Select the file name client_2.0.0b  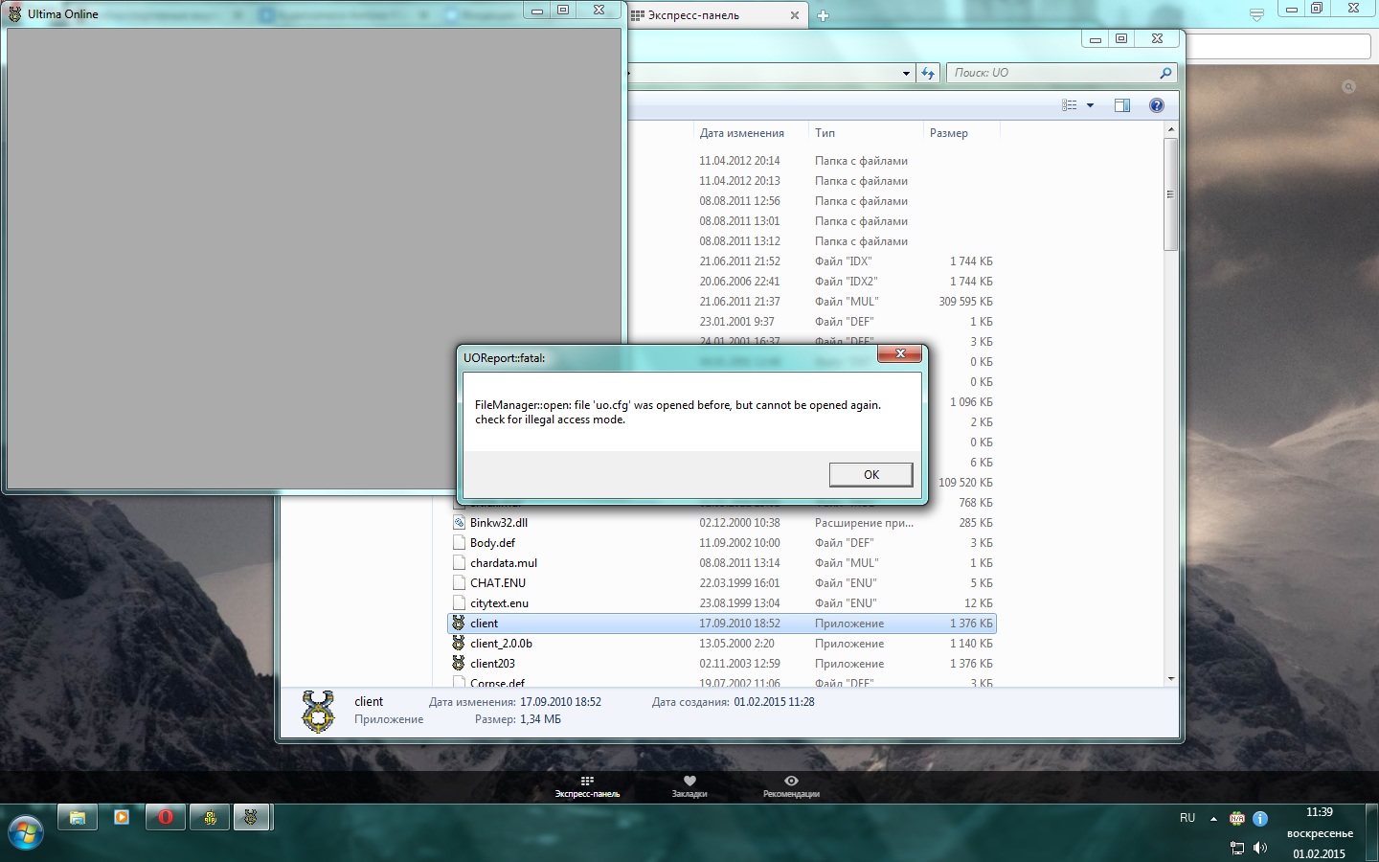pyautogui.click(x=501, y=644)
